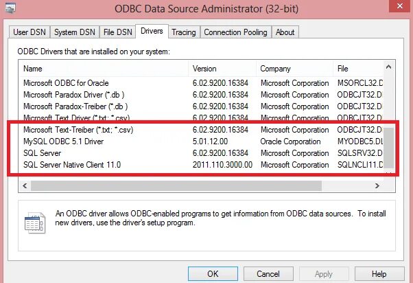Sort by the Version column header
Image resolution: width=413 pixels, height=283 pixels.
pyautogui.click(x=222, y=69)
